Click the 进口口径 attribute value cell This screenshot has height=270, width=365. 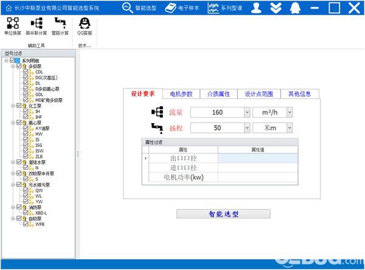(x=258, y=167)
